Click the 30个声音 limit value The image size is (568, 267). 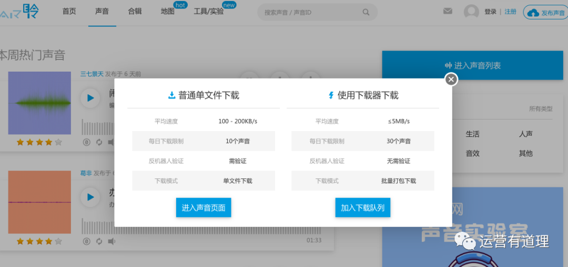399,141
